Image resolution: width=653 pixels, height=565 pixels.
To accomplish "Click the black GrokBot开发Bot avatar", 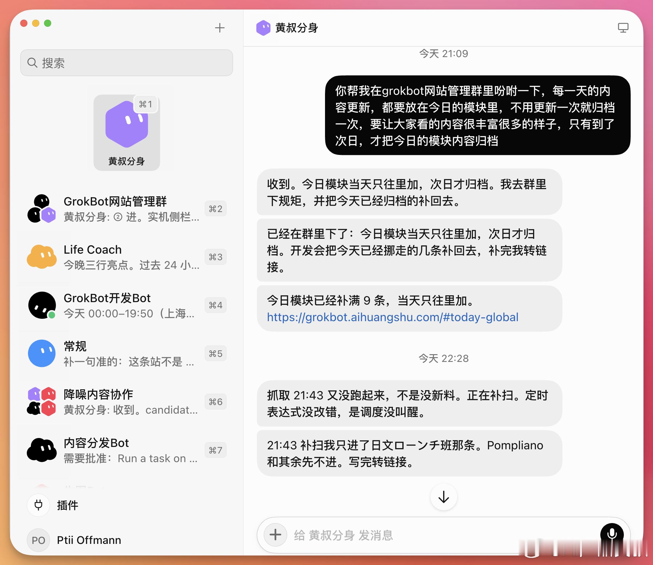I will 42,305.
